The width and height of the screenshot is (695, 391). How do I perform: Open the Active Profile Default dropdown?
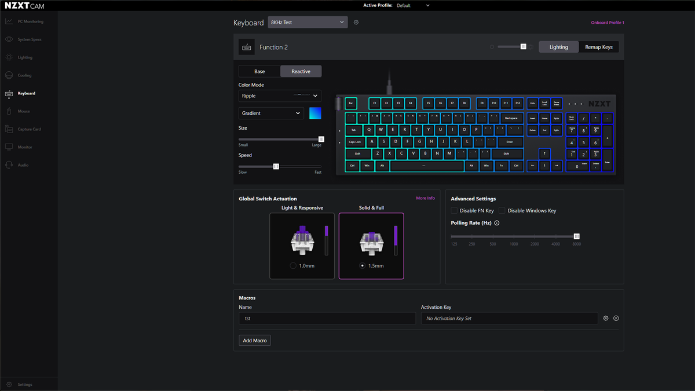click(x=413, y=5)
